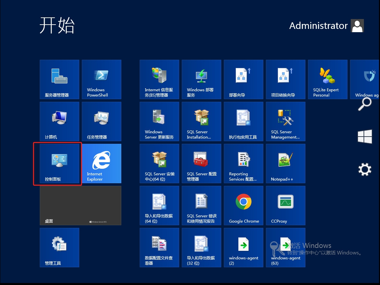The height and width of the screenshot is (285, 380).
Task: Open the 执行包实用工具 tile
Action: [x=244, y=121]
